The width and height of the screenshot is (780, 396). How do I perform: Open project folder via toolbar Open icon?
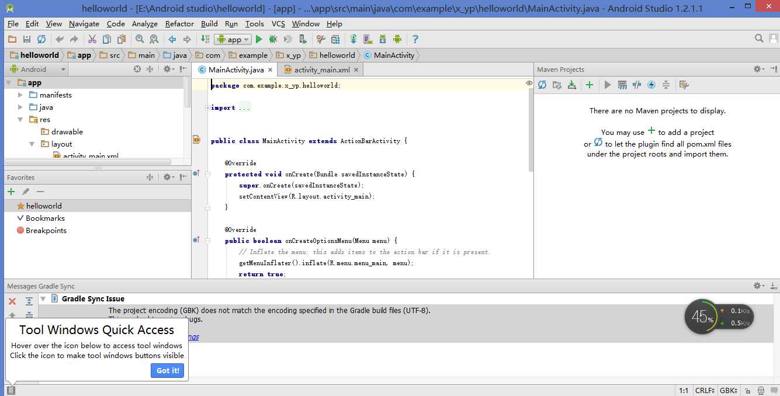[12, 39]
